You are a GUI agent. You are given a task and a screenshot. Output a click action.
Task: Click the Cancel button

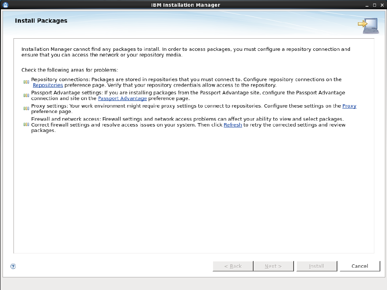(x=360, y=266)
